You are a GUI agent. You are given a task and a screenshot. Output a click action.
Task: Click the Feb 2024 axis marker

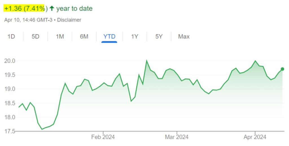click(x=103, y=137)
